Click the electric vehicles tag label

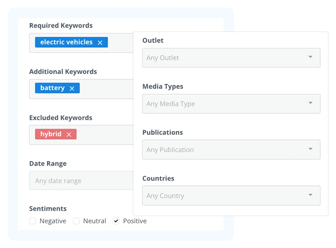point(66,42)
